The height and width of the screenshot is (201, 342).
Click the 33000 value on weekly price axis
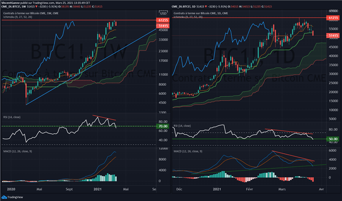(x=163, y=40)
